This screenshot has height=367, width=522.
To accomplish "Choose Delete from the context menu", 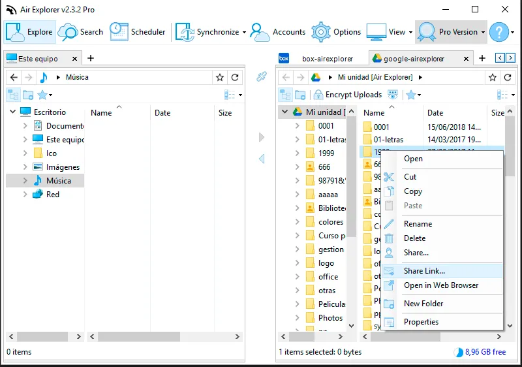I will tap(442, 238).
